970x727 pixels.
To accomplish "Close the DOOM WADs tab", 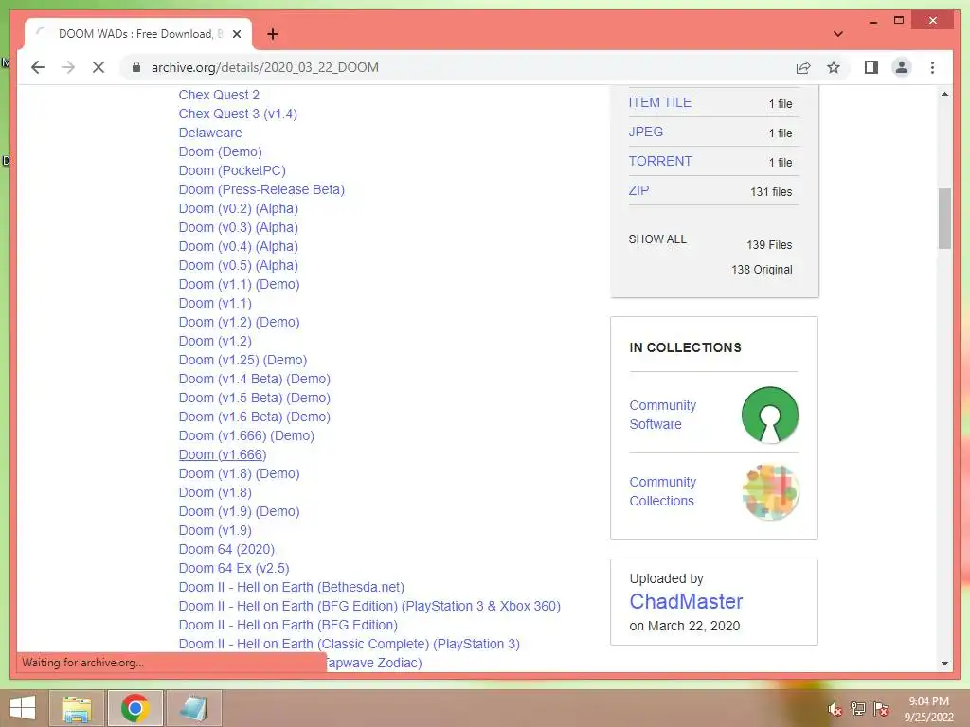I will pos(236,34).
